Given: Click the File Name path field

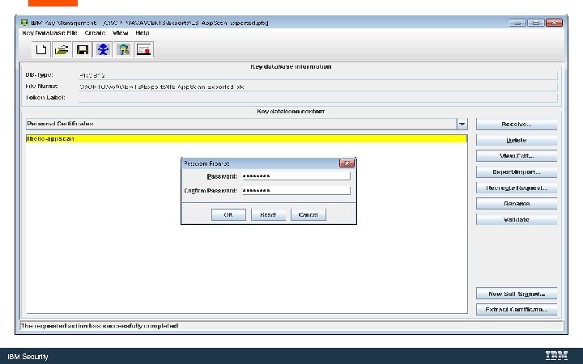Looking at the screenshot, I should [318, 87].
